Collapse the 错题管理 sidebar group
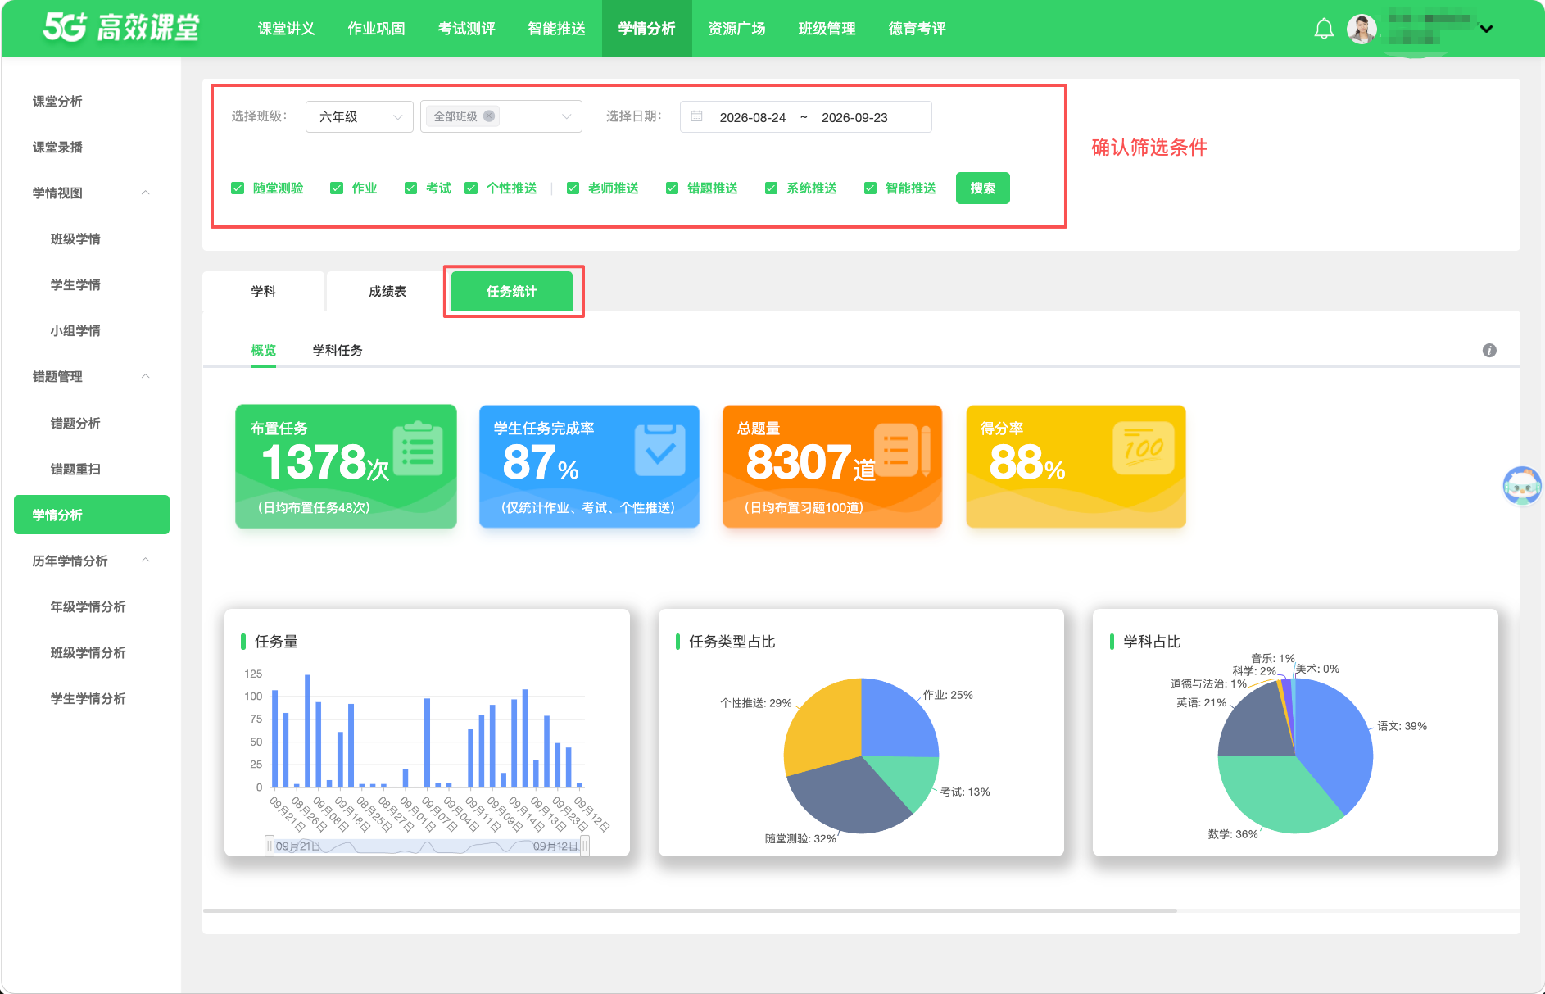1545x994 pixels. click(x=146, y=377)
